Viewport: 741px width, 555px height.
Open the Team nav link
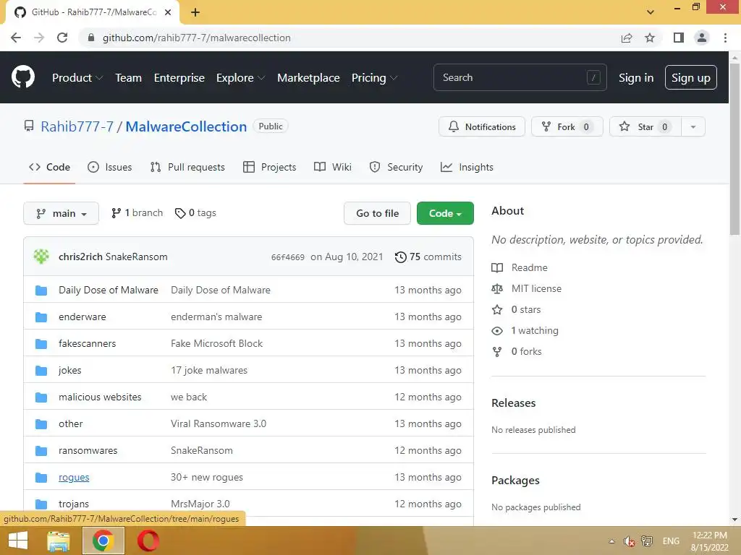(x=129, y=78)
